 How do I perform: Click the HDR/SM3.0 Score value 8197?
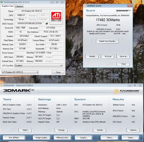tap(118, 29)
